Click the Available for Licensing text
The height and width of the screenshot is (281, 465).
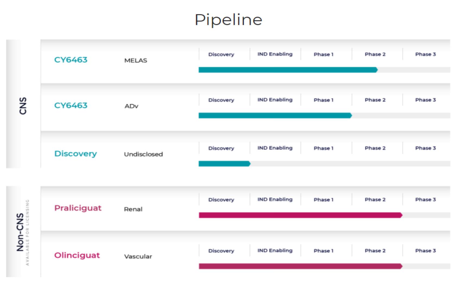tap(27, 232)
